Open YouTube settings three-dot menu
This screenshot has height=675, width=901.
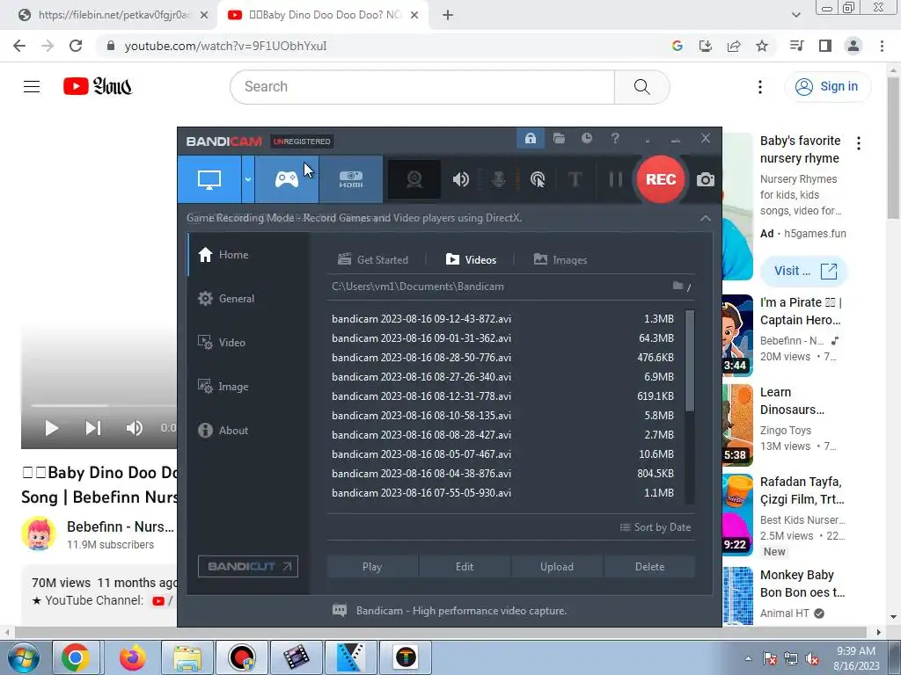click(759, 87)
